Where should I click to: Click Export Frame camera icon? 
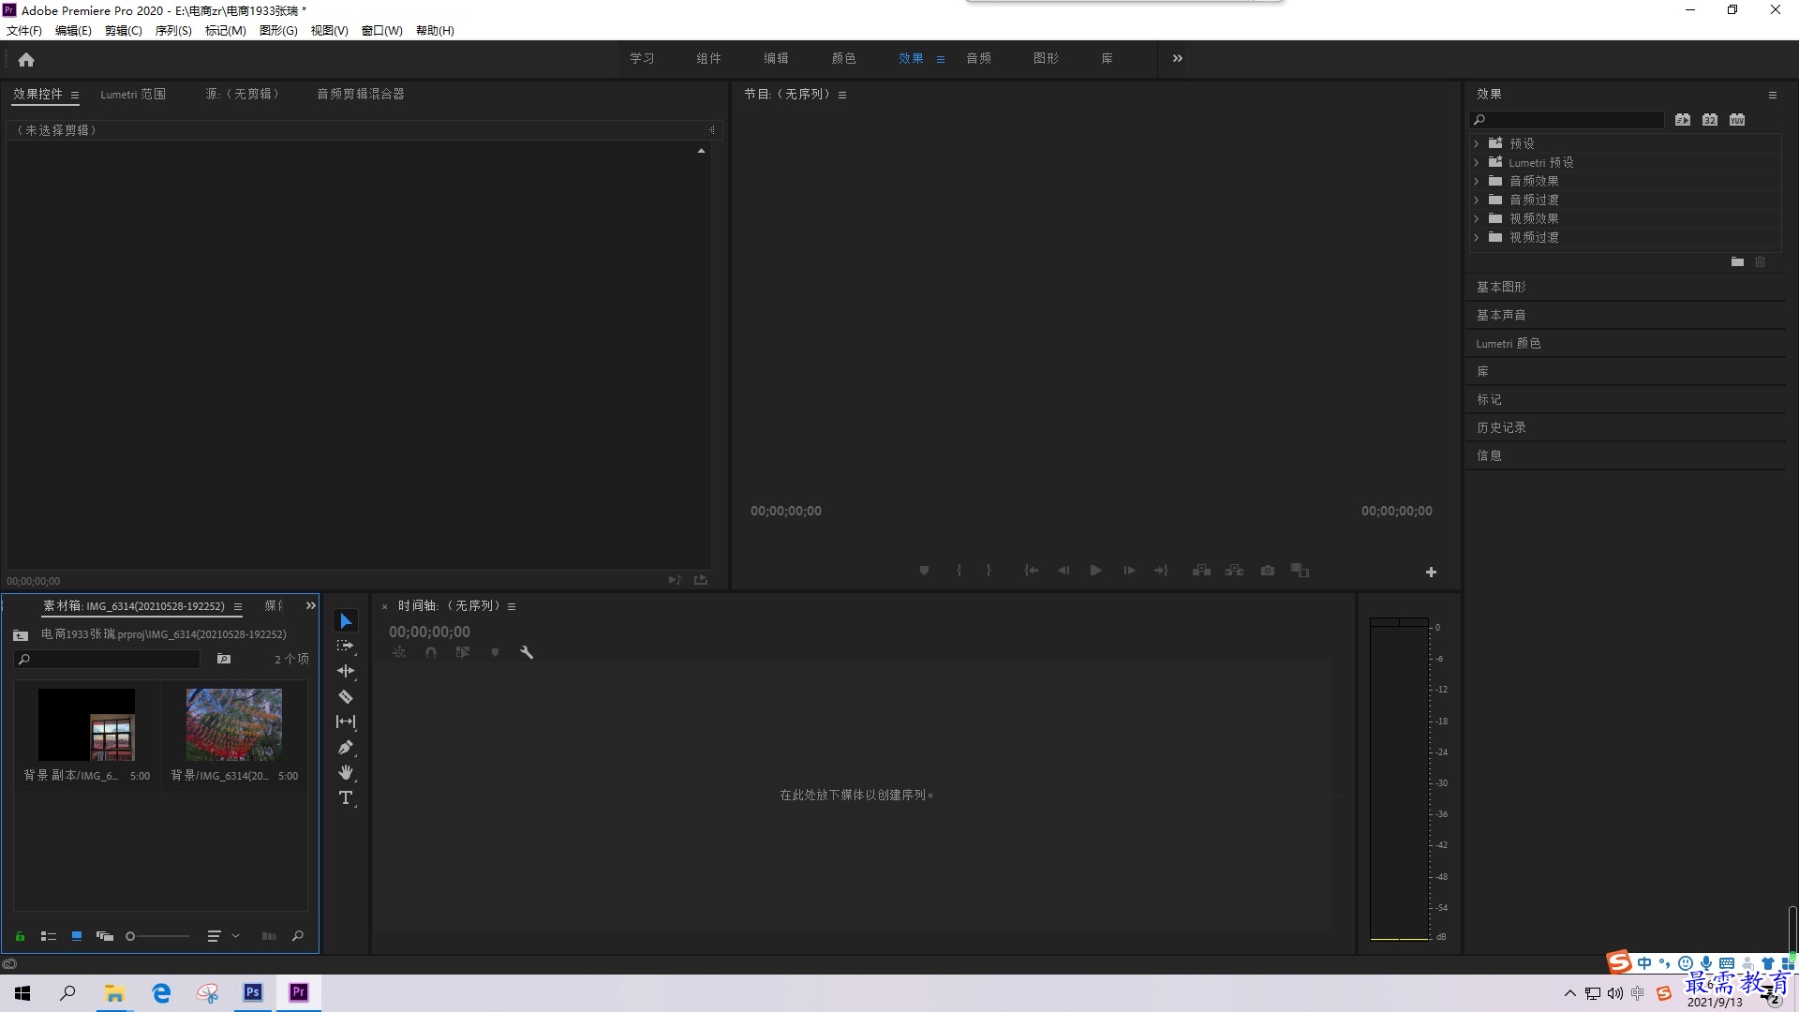tap(1268, 571)
